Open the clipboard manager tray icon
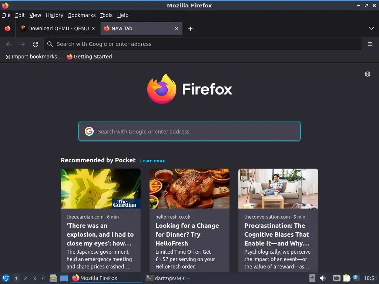This screenshot has width=379, height=284. click(346, 278)
